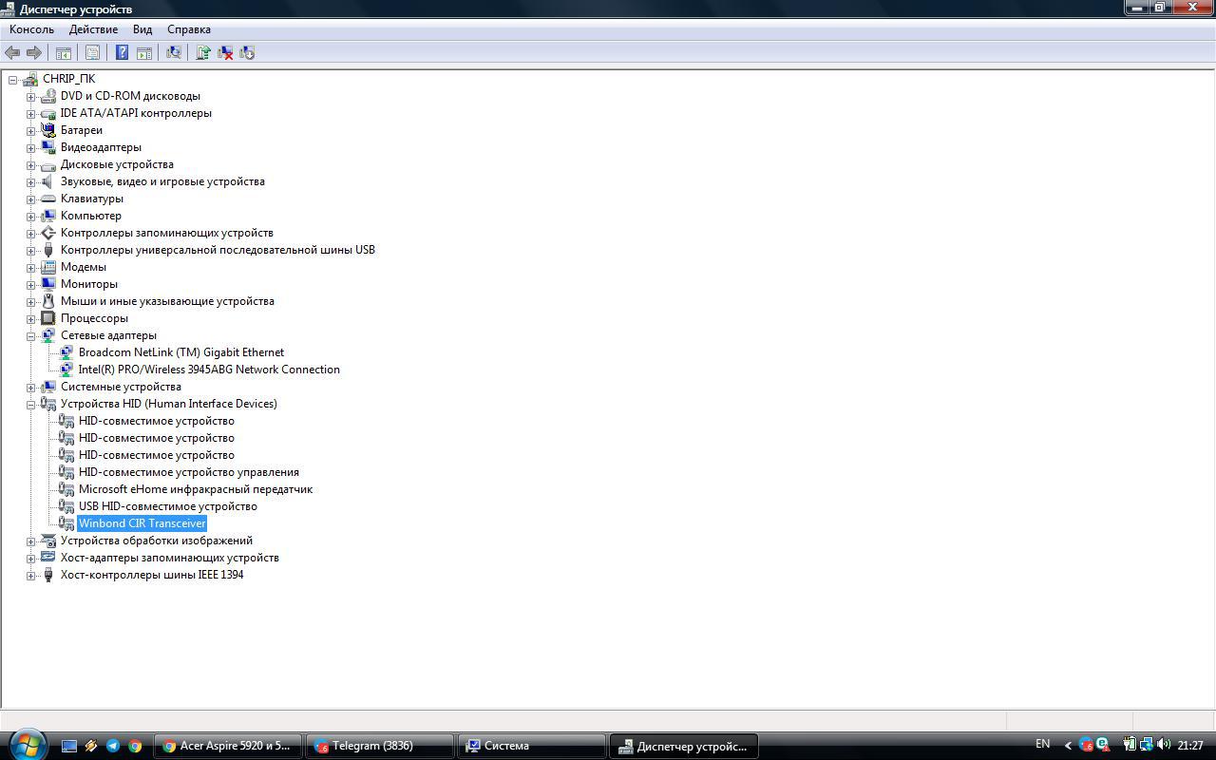This screenshot has height=760, width=1216.
Task: Click the Модемы modem icon
Action: 48,267
